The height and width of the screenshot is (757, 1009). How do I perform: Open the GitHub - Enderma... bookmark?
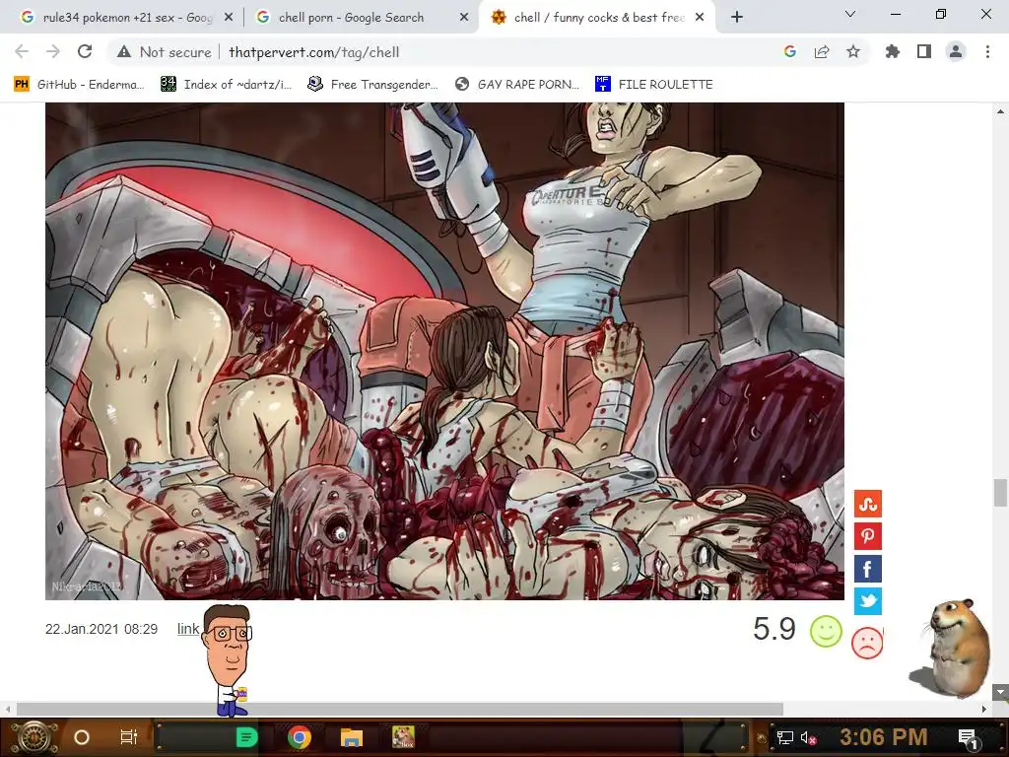(79, 85)
